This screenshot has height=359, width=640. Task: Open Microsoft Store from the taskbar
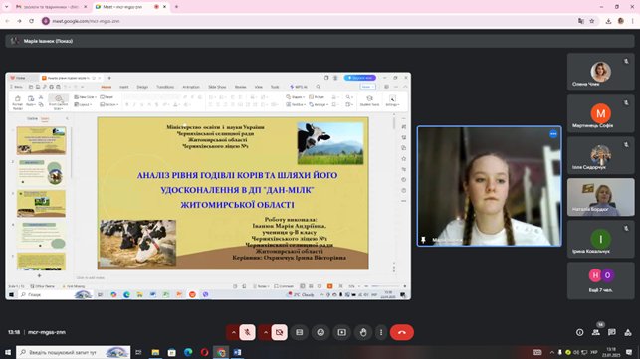pyautogui.click(x=172, y=352)
